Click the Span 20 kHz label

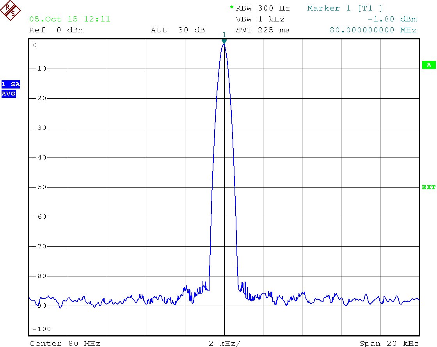pos(389,343)
